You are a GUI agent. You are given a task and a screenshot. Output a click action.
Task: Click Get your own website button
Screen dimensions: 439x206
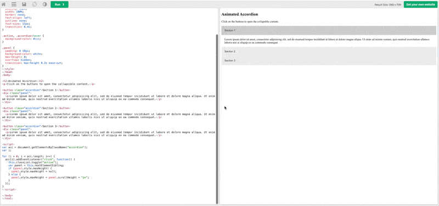(420, 4)
